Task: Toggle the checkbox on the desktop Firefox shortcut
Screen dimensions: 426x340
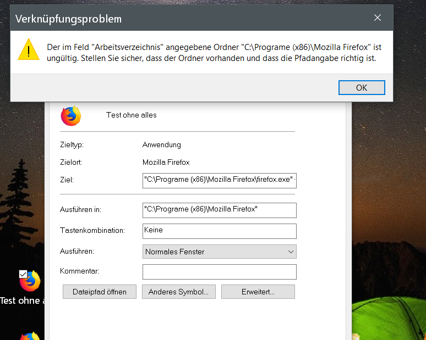Action: click(23, 274)
